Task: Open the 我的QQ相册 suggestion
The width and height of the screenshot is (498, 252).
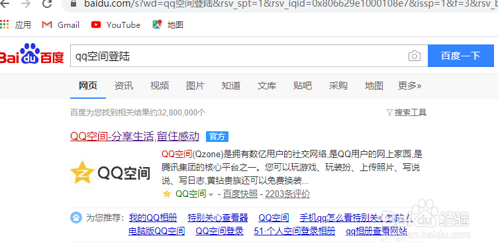Action: coord(153,218)
